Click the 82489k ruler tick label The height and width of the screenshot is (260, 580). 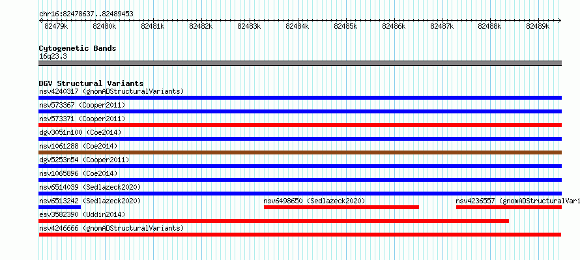click(x=538, y=26)
